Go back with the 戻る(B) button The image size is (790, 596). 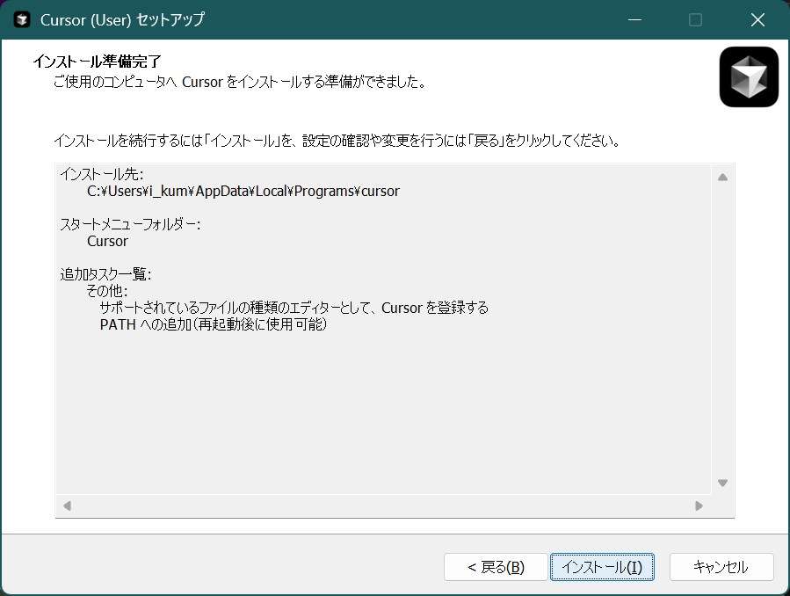[x=496, y=567]
